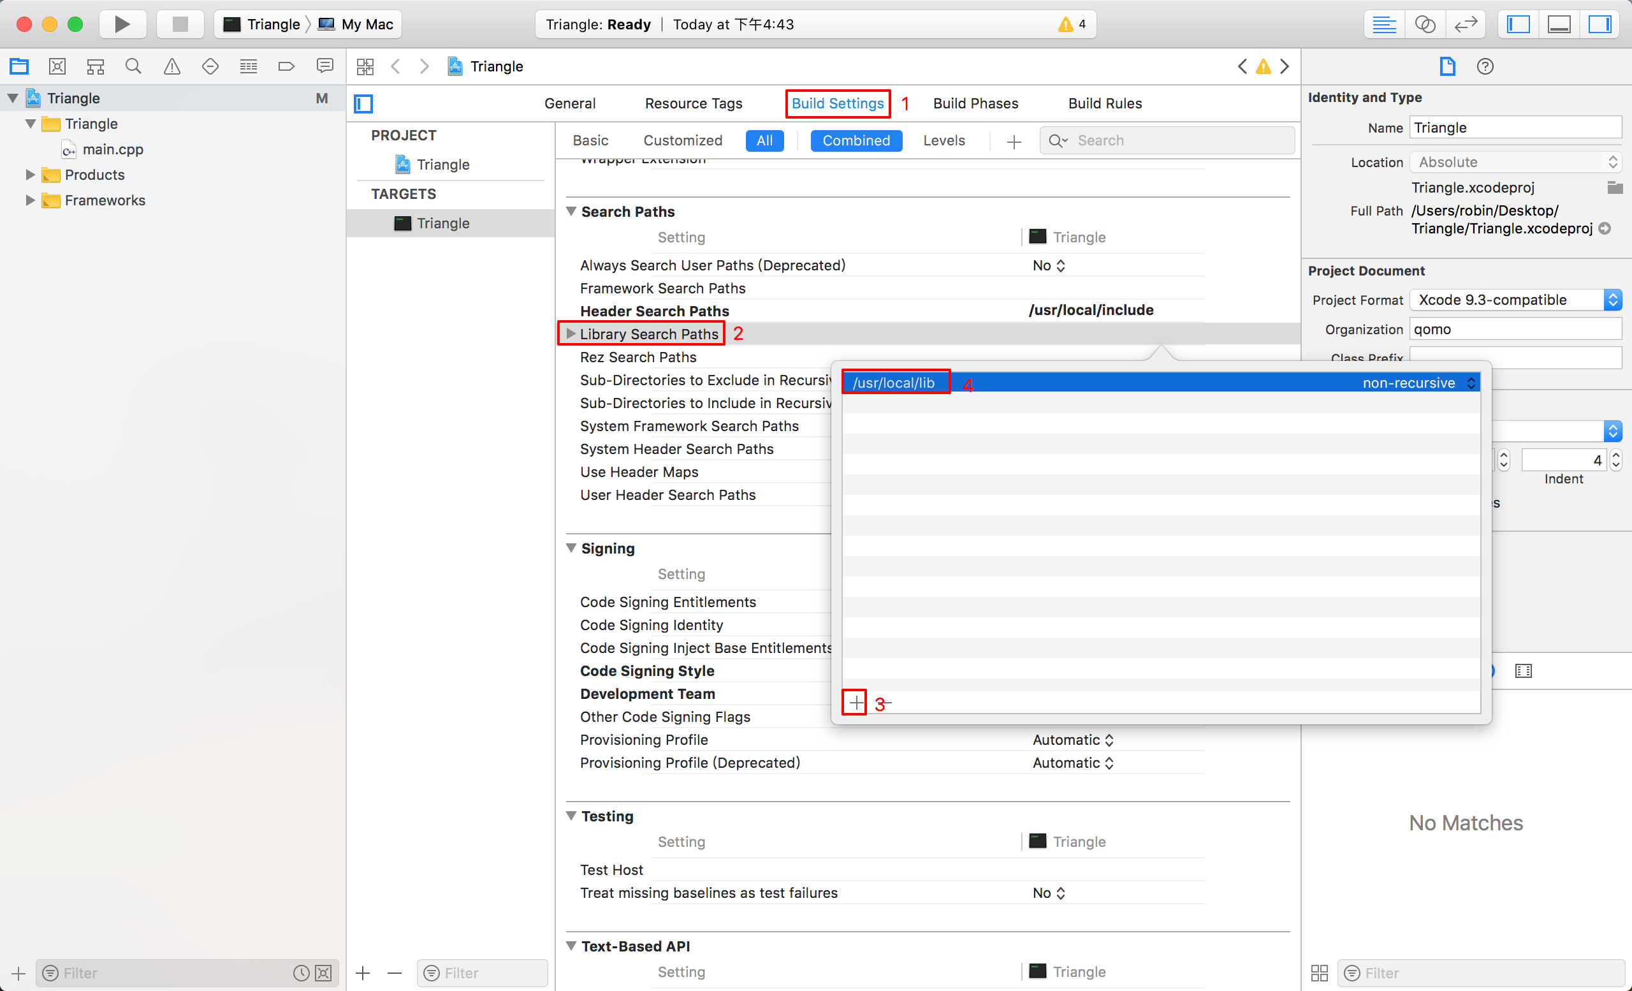Open the Project Format dropdown
Viewport: 1632px width, 991px height.
pyautogui.click(x=1515, y=300)
